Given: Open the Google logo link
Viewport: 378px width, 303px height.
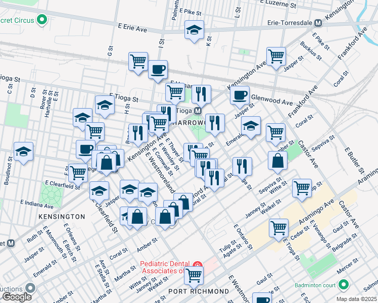Looking at the screenshot, I should [x=17, y=297].
